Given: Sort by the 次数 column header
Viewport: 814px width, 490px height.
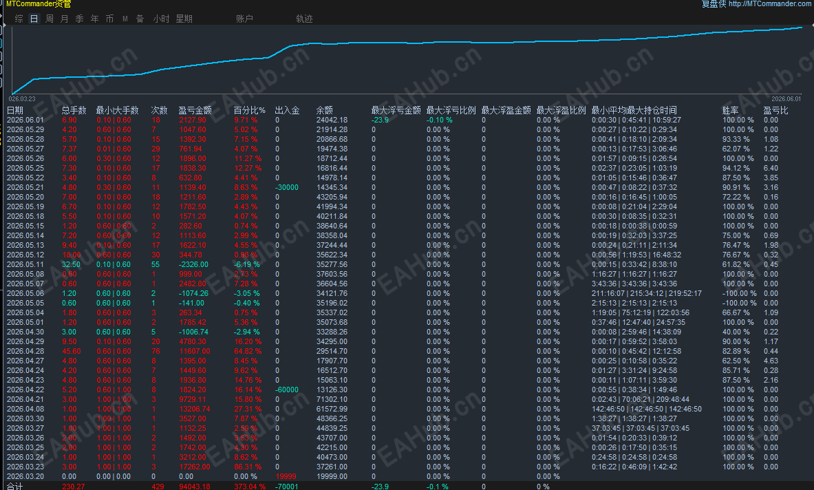Looking at the screenshot, I should point(160,110).
